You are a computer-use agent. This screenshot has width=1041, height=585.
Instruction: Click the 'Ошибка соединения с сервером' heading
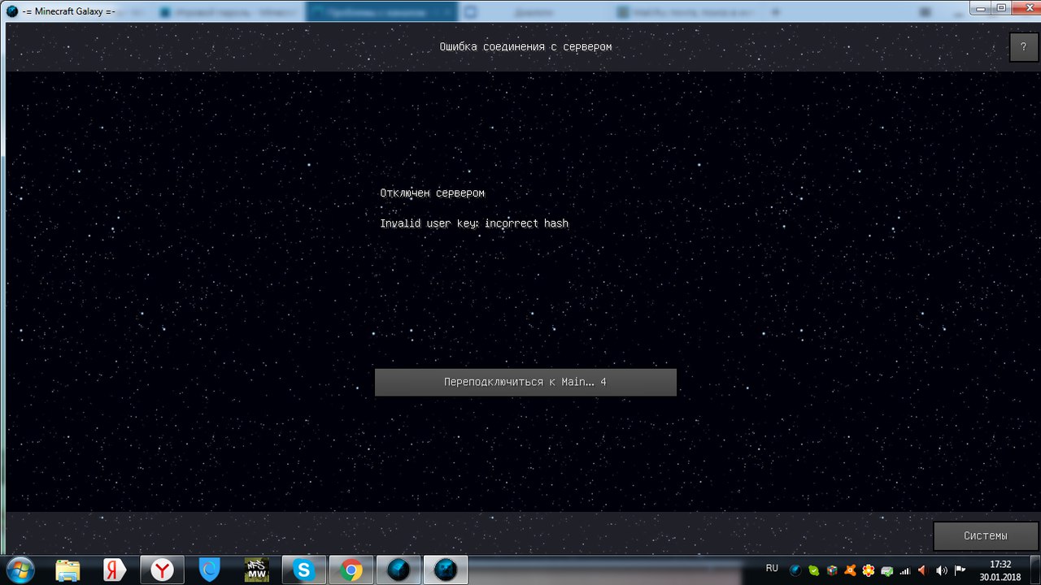coord(525,47)
